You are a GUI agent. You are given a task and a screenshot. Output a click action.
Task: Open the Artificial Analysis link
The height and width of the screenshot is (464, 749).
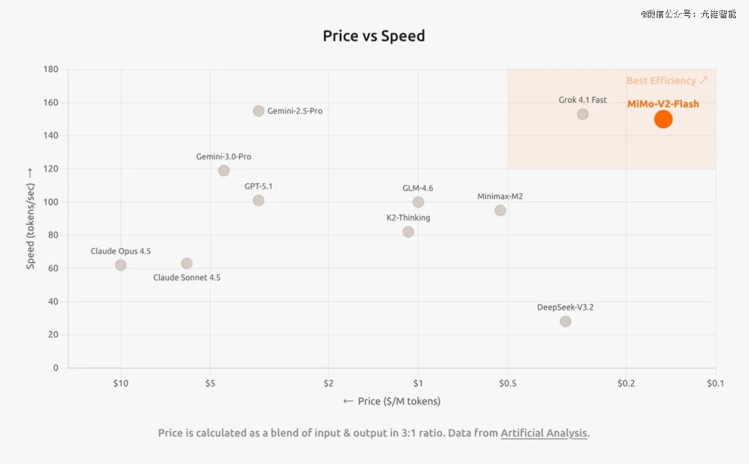pyautogui.click(x=544, y=433)
